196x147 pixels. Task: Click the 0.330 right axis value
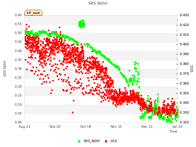184,112
